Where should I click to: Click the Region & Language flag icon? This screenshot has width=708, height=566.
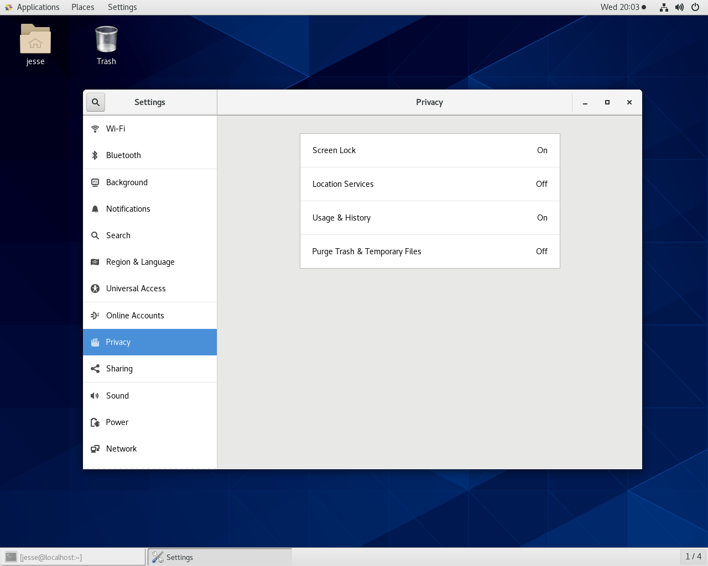tap(95, 262)
